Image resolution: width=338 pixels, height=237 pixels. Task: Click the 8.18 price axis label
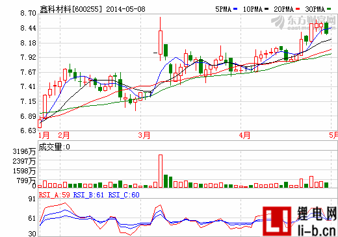coord(28,43)
